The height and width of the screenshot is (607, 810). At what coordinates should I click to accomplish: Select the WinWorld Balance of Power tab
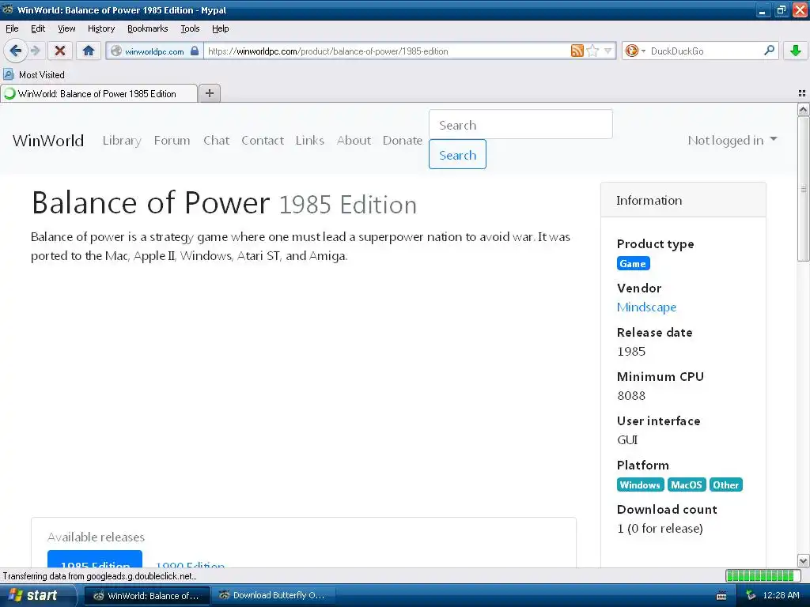pos(99,93)
